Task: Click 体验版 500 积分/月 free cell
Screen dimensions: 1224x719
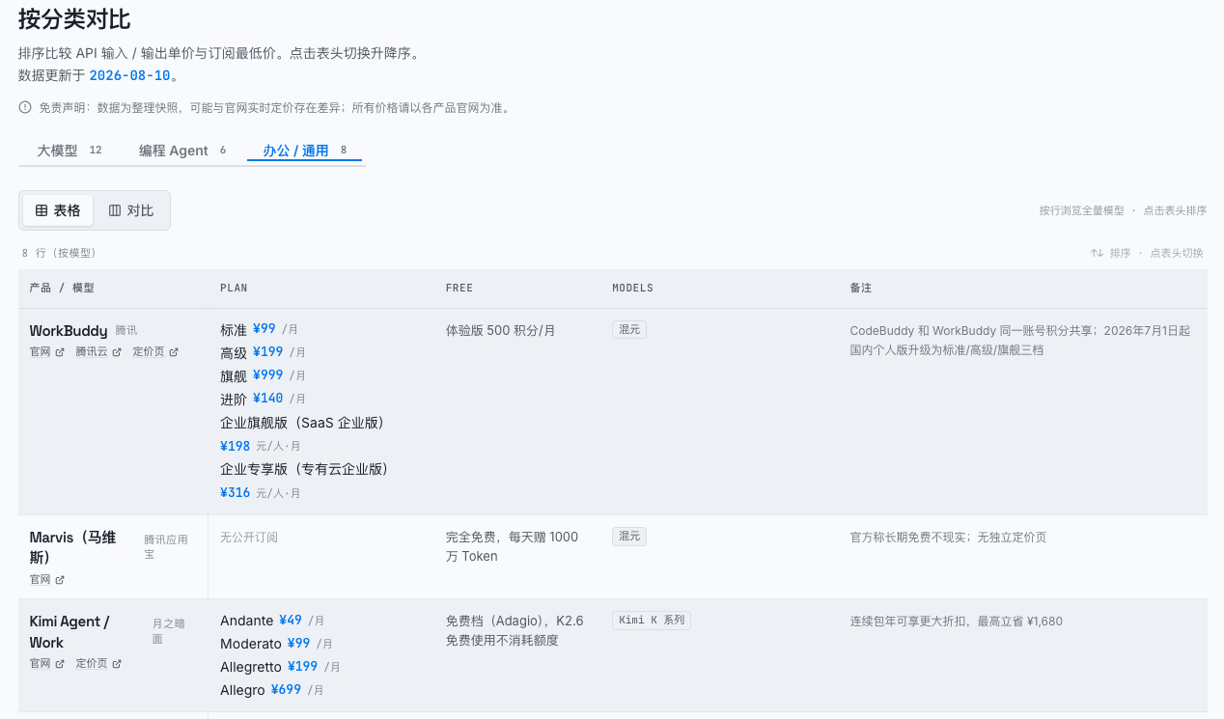Action: pos(501,330)
